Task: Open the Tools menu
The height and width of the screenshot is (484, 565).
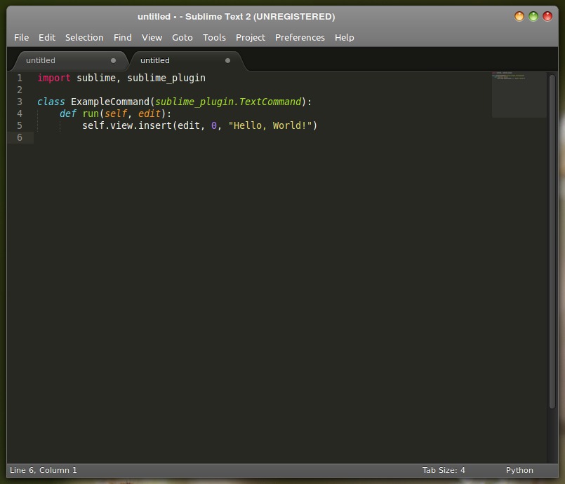Action: click(214, 37)
